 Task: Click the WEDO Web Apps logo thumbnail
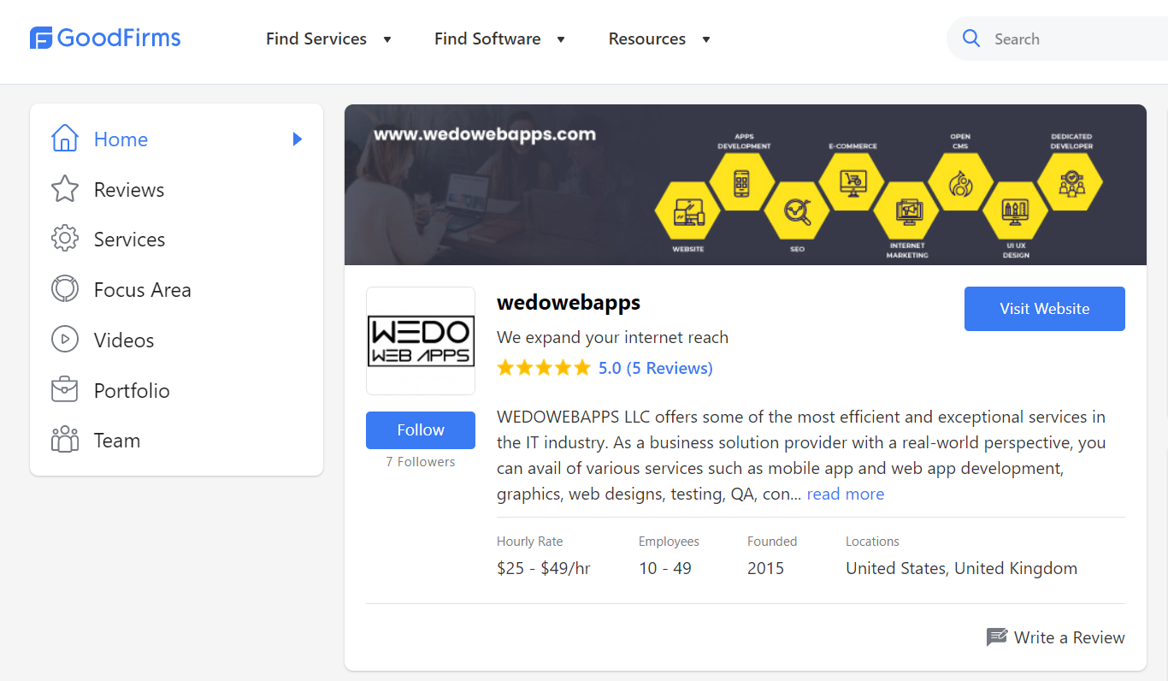pos(421,340)
